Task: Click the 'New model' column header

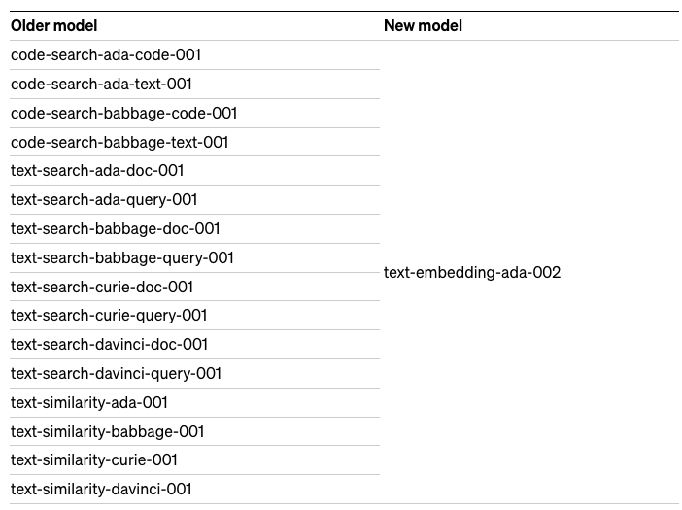Action: [x=423, y=26]
